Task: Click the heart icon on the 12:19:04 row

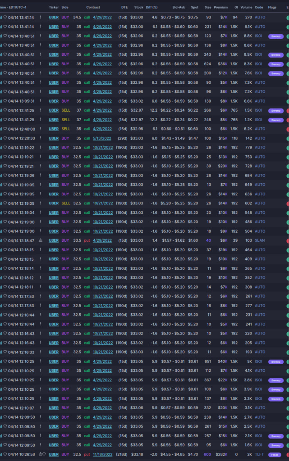Action: (5, 212)
